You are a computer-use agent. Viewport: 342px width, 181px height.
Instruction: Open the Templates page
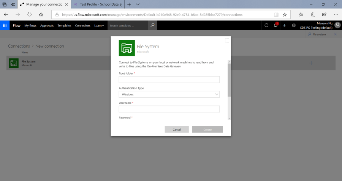(64, 25)
